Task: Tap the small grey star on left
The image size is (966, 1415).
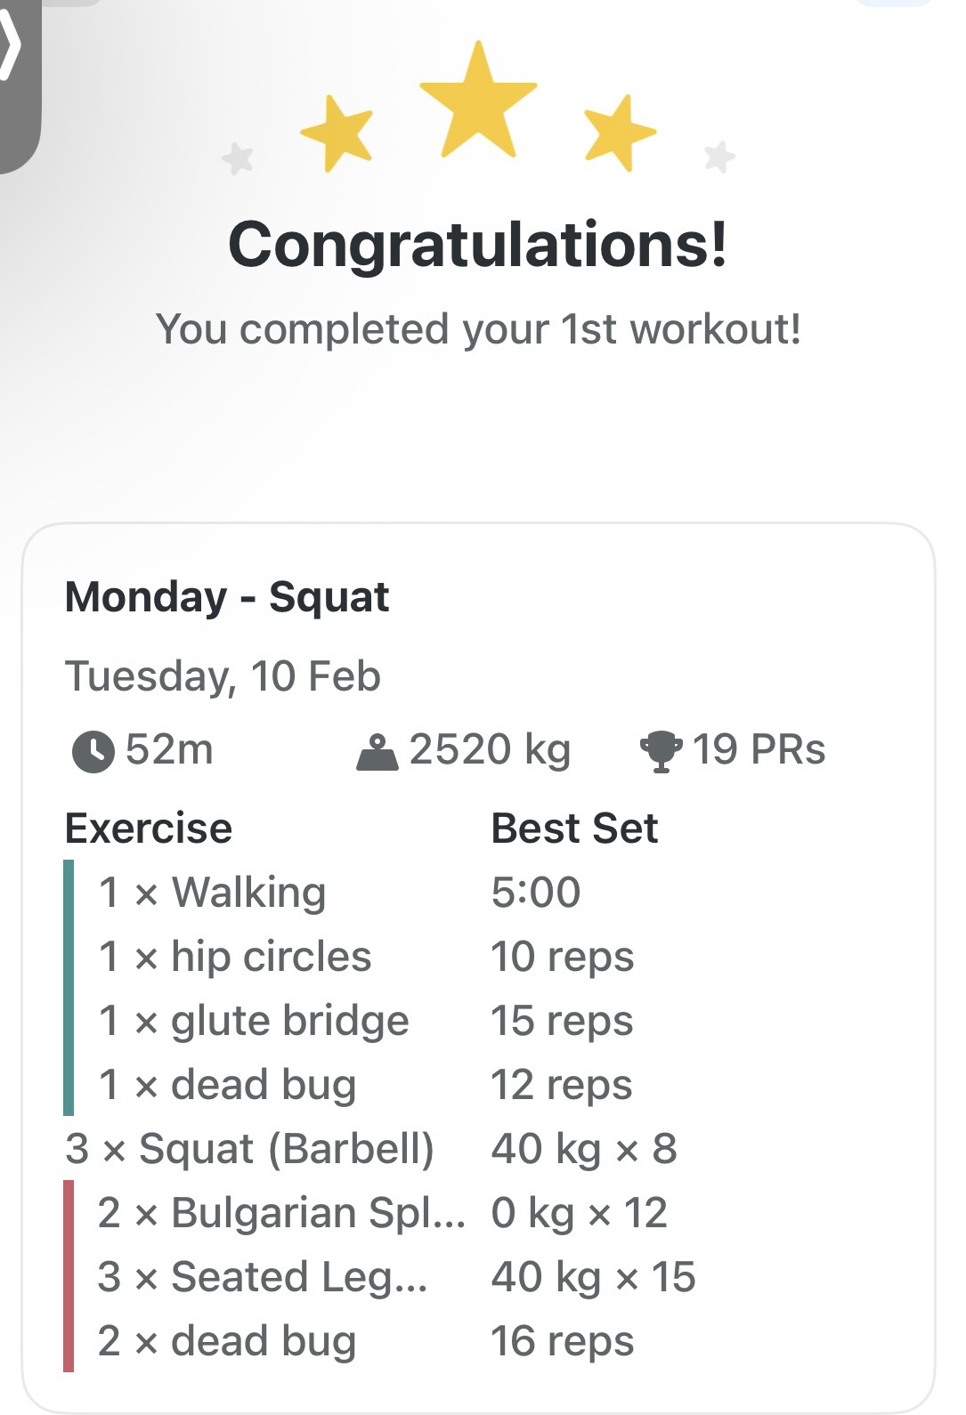Action: [x=238, y=159]
